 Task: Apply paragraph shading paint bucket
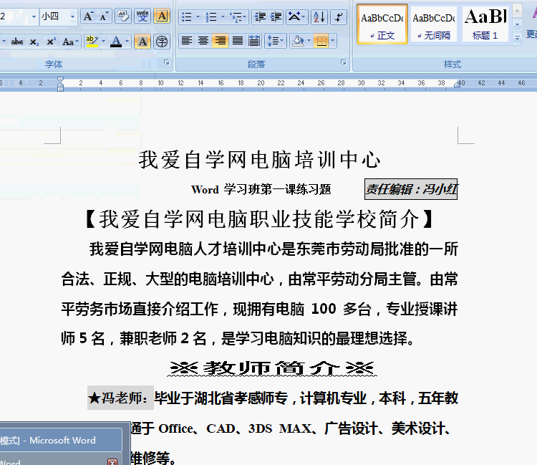pos(297,41)
